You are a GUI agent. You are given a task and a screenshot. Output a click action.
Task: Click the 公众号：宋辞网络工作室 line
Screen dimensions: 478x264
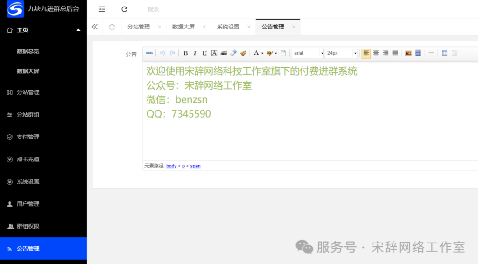[199, 85]
